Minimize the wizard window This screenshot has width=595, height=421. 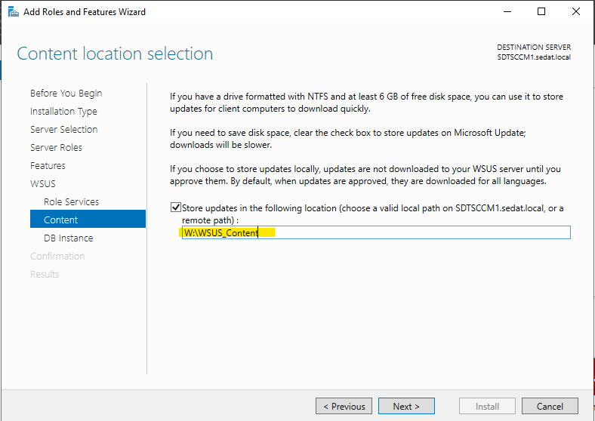[507, 12]
